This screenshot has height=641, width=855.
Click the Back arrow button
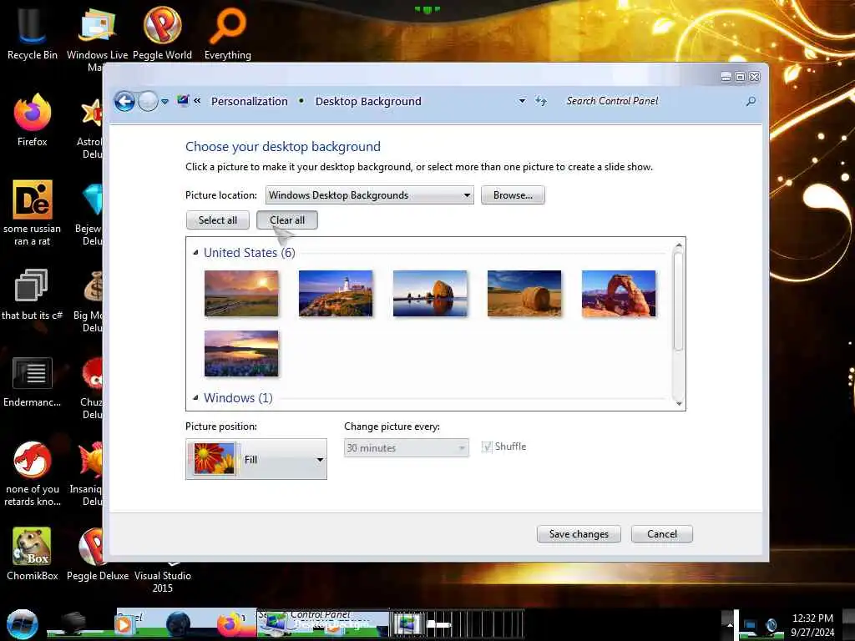[124, 101]
